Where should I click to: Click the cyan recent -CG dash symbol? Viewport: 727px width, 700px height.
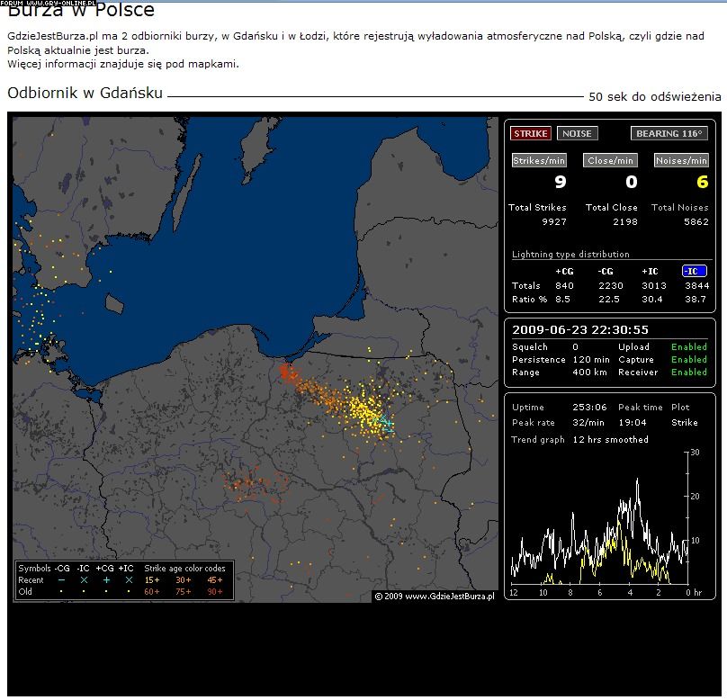(61, 580)
